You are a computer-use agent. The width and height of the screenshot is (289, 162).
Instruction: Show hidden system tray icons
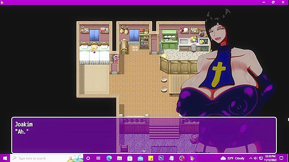click(251, 158)
